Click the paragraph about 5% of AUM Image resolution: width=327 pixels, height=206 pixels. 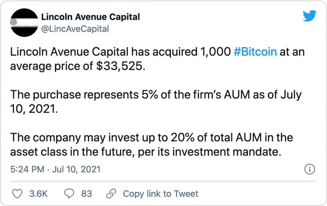(156, 102)
